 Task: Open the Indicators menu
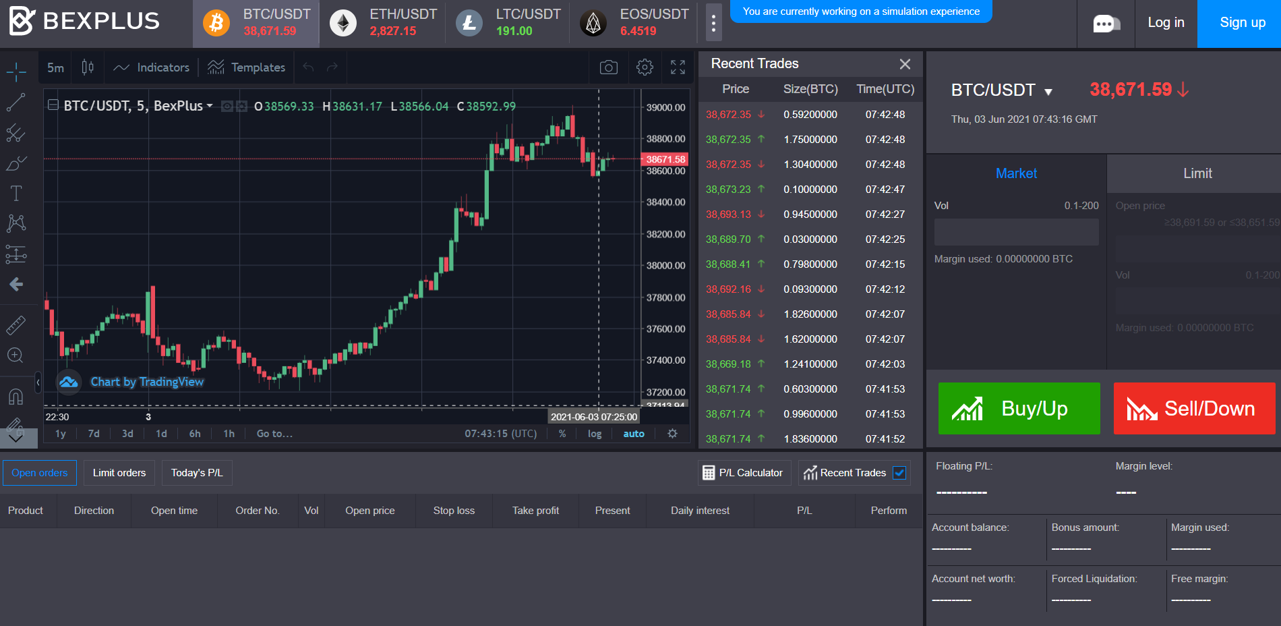tap(152, 67)
